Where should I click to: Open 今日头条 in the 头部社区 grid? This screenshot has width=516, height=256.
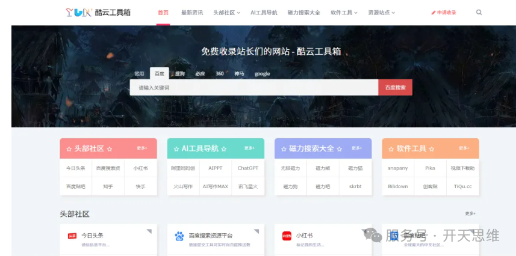[76, 168]
